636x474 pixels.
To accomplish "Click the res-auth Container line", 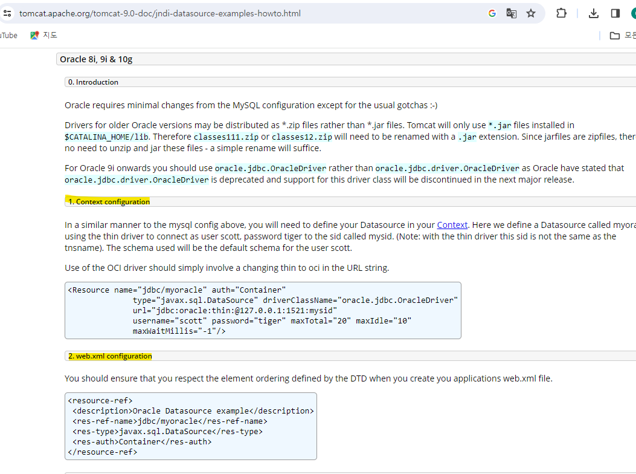I will click(142, 441).
